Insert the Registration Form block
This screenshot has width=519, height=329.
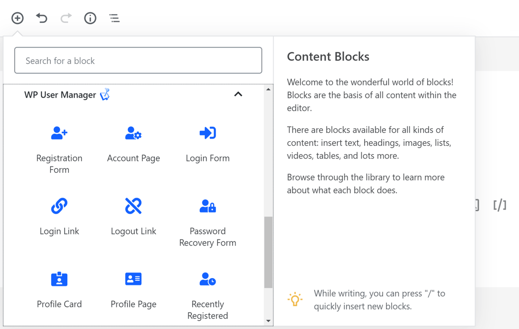pyautogui.click(x=59, y=149)
